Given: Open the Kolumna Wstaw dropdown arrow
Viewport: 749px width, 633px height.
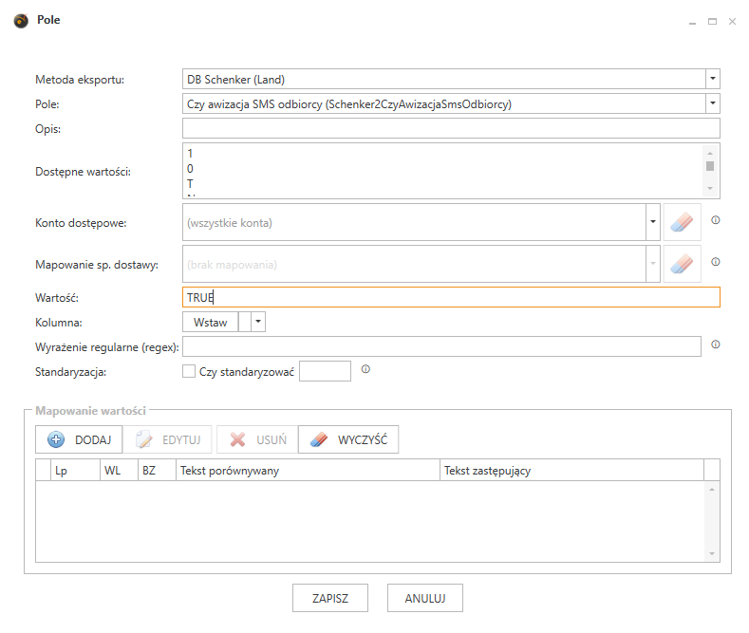Looking at the screenshot, I should (258, 322).
